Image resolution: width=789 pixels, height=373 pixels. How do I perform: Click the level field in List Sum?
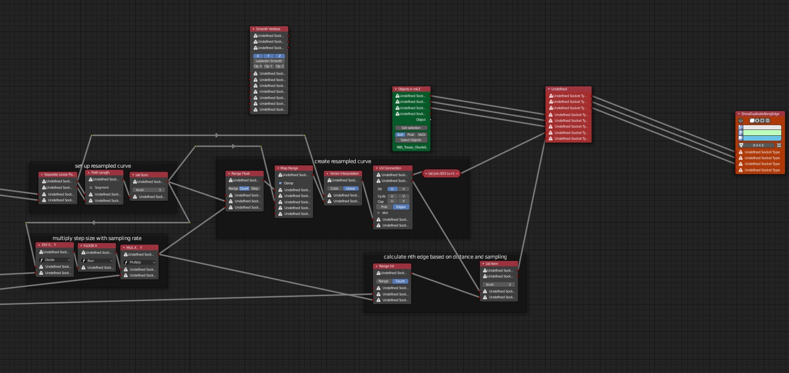(149, 190)
